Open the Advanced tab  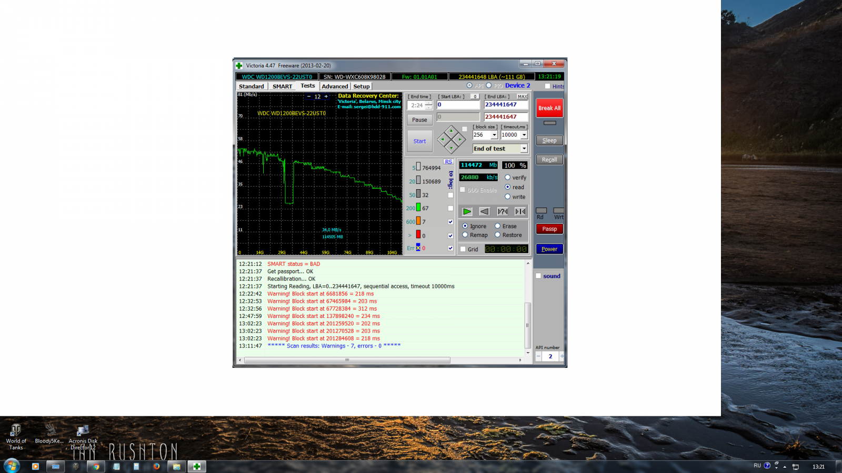pyautogui.click(x=335, y=86)
